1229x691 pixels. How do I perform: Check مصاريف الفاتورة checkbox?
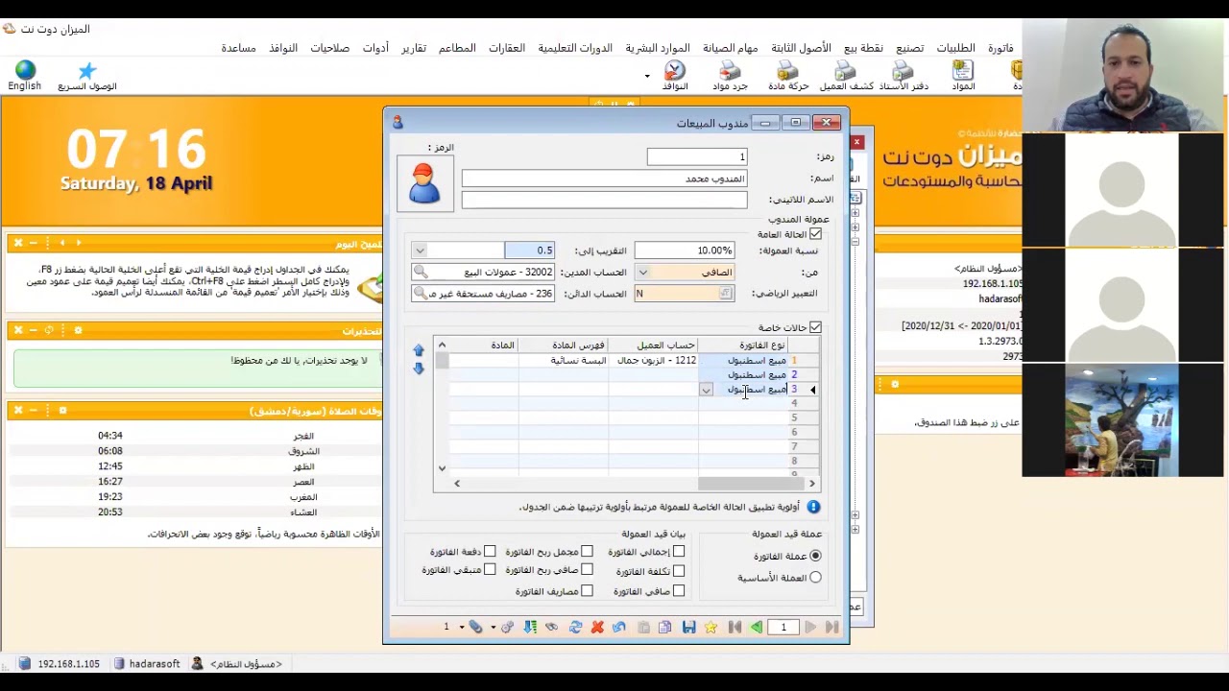pos(587,591)
